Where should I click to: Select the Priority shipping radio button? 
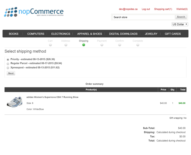[8, 60]
